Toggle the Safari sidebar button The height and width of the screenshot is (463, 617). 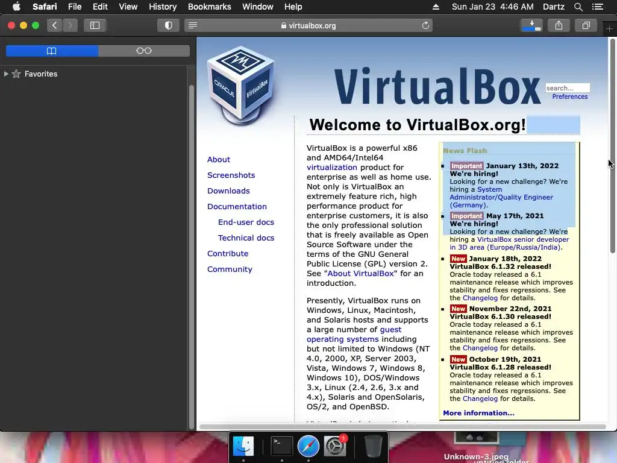pos(95,25)
